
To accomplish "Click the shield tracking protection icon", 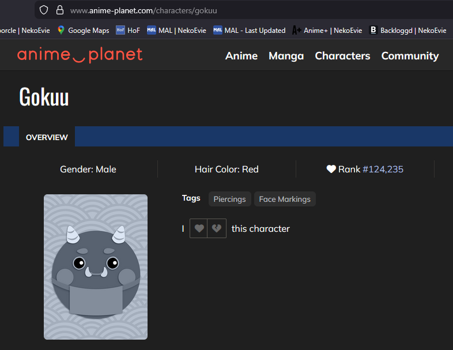I will pos(44,10).
